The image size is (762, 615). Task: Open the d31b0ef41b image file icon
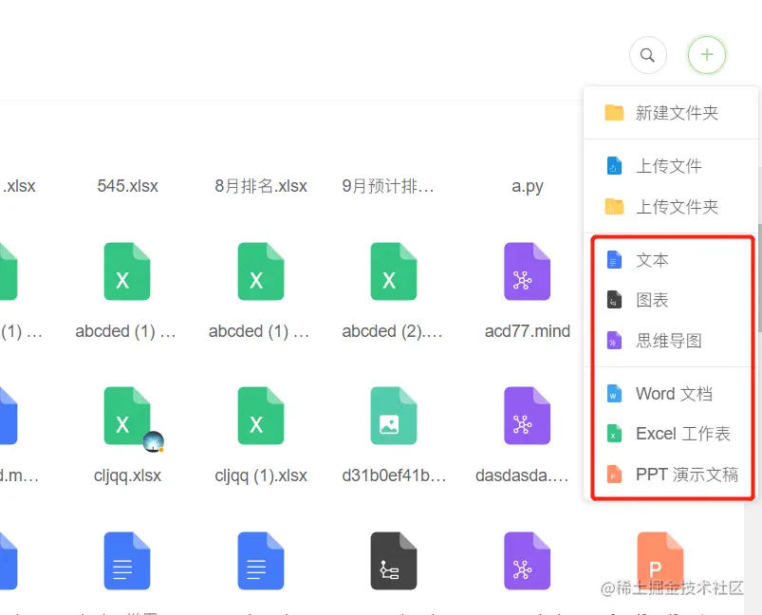coord(393,416)
